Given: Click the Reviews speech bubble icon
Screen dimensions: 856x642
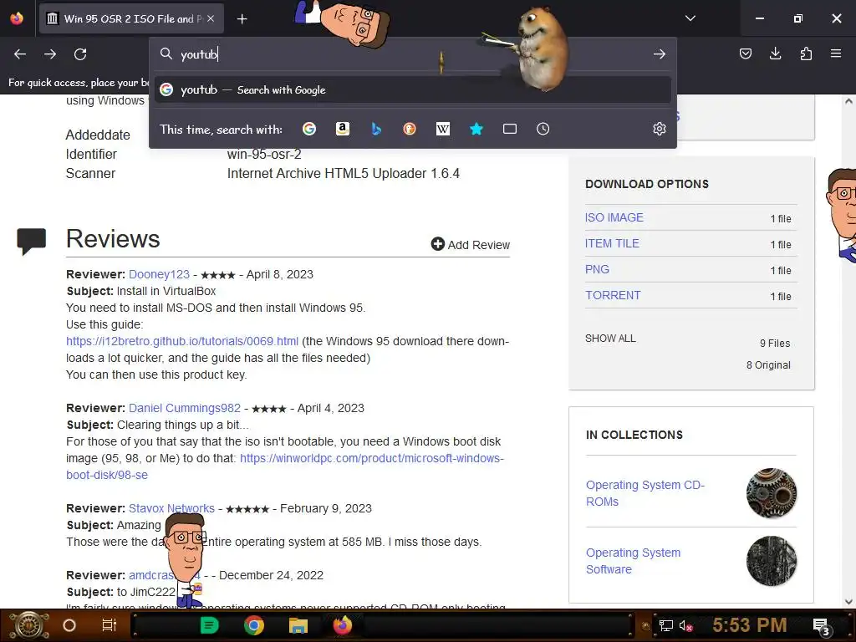Looking at the screenshot, I should [32, 241].
